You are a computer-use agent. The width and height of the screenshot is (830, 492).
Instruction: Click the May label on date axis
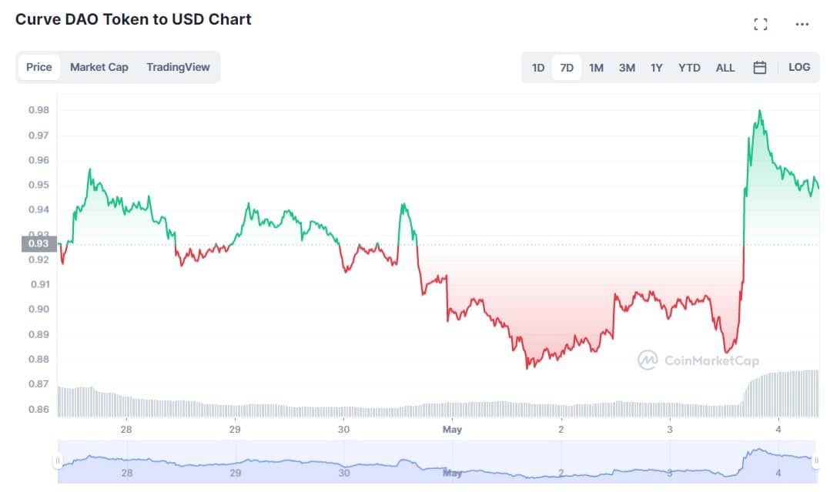coord(452,429)
